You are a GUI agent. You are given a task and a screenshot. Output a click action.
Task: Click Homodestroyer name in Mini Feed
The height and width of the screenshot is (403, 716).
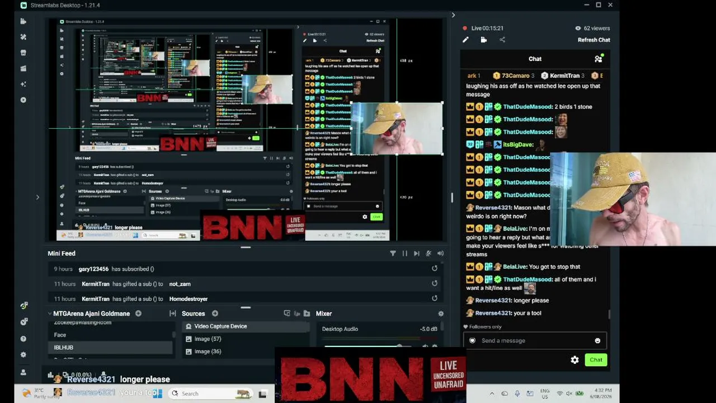point(189,299)
